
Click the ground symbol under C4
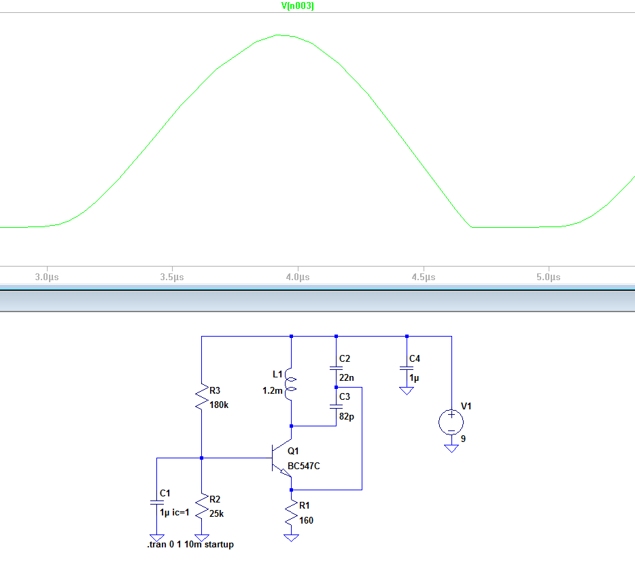(x=407, y=390)
